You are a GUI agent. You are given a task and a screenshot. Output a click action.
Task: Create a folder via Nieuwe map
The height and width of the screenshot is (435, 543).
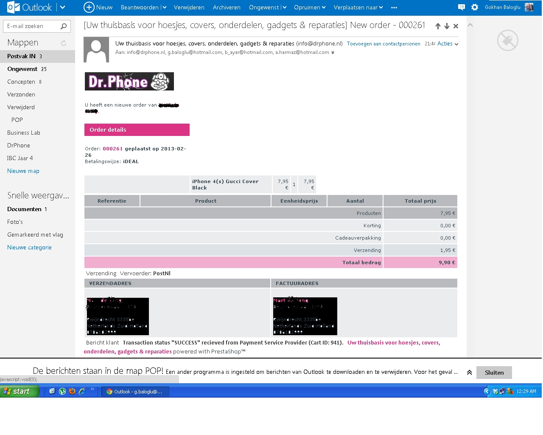23,171
